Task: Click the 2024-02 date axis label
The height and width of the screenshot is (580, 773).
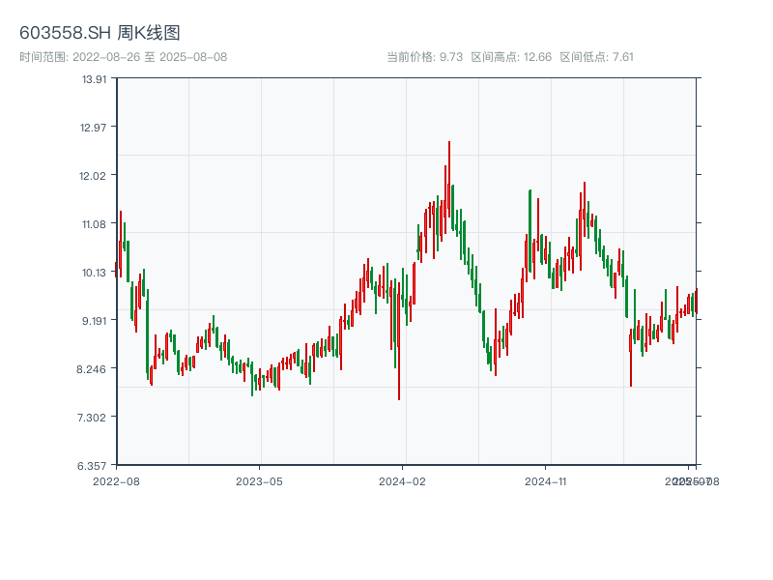Action: pos(403,480)
